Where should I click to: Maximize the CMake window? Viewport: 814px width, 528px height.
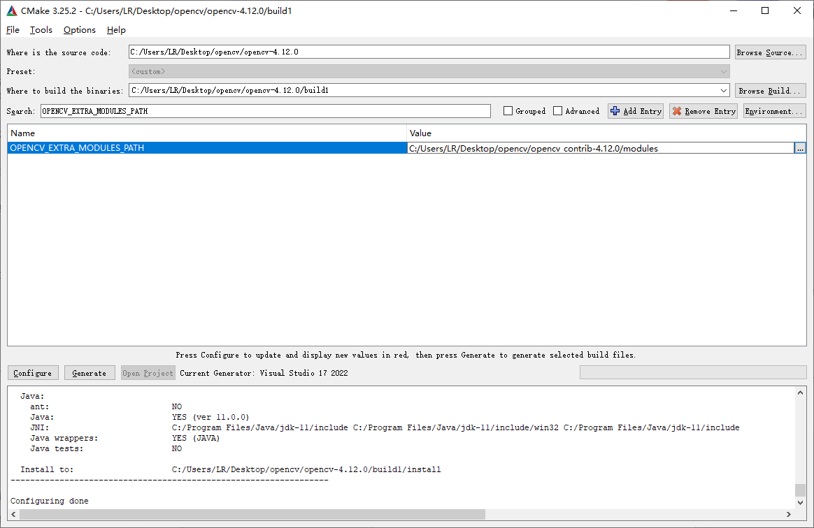pos(765,10)
